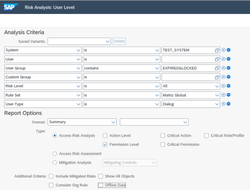Check Critical Role/Profile
Image resolution: width=250 pixels, height=190 pixels.
pyautogui.click(x=206, y=135)
